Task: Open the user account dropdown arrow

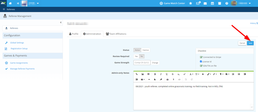Action: (x=250, y=3)
